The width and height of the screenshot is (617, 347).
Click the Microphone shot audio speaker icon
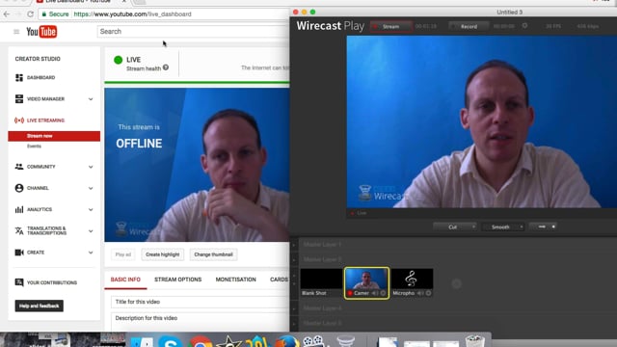(x=420, y=293)
